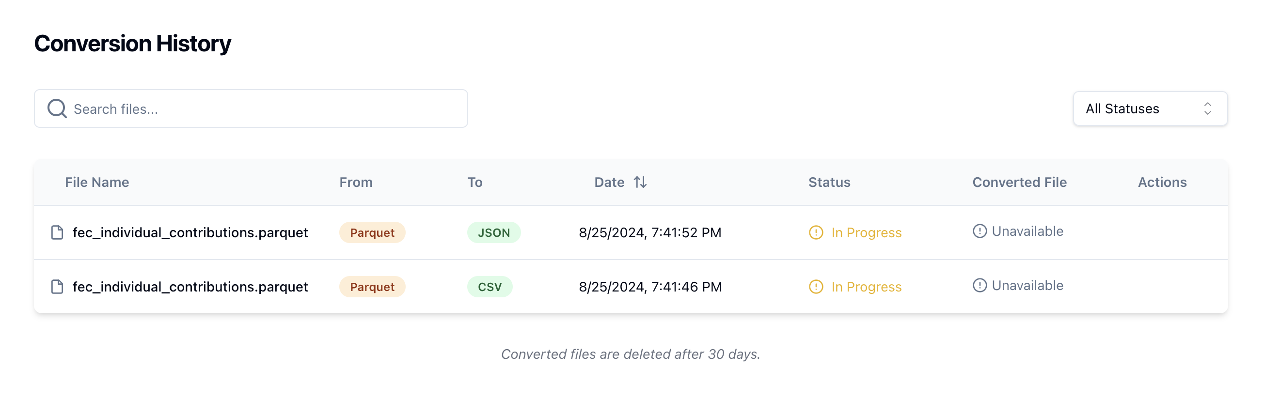This screenshot has height=399, width=1264.
Task: Click the Status column header
Action: click(829, 183)
